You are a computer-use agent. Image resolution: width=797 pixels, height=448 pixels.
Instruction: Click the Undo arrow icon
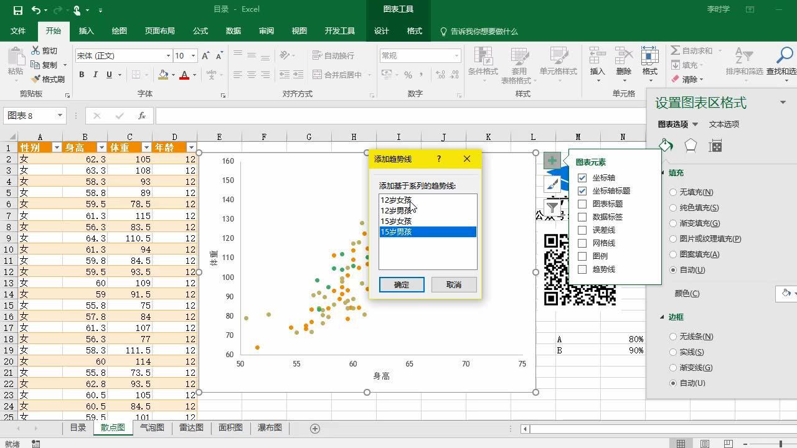point(36,10)
